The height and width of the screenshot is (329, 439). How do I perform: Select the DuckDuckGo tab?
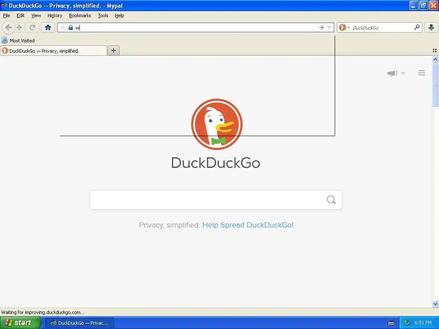click(x=54, y=51)
